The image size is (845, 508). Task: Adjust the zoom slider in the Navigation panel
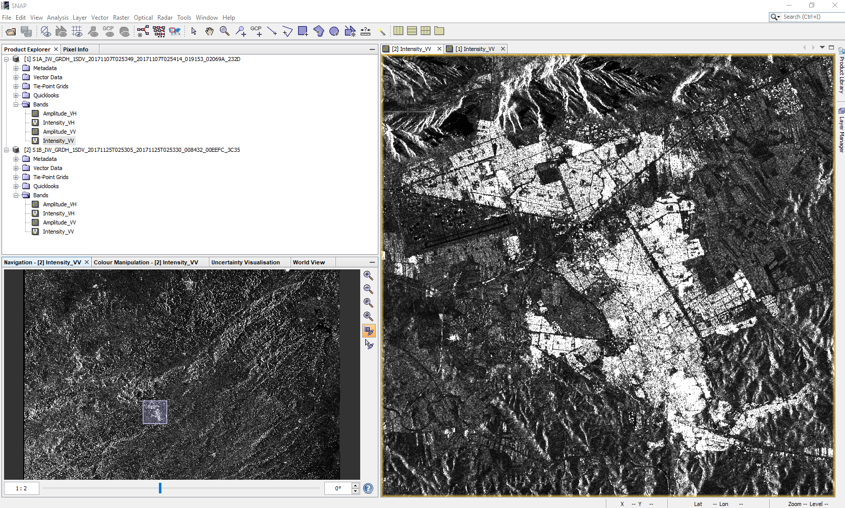coord(160,488)
